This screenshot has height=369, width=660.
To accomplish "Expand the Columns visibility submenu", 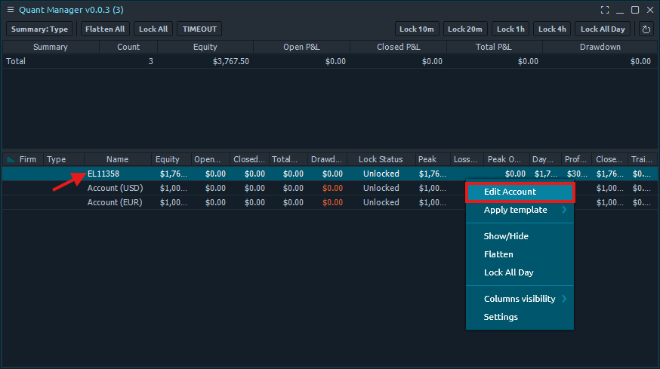I will pyautogui.click(x=520, y=299).
